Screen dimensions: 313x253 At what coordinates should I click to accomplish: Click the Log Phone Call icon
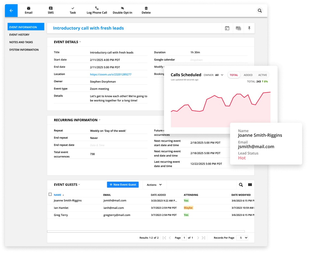97,8
